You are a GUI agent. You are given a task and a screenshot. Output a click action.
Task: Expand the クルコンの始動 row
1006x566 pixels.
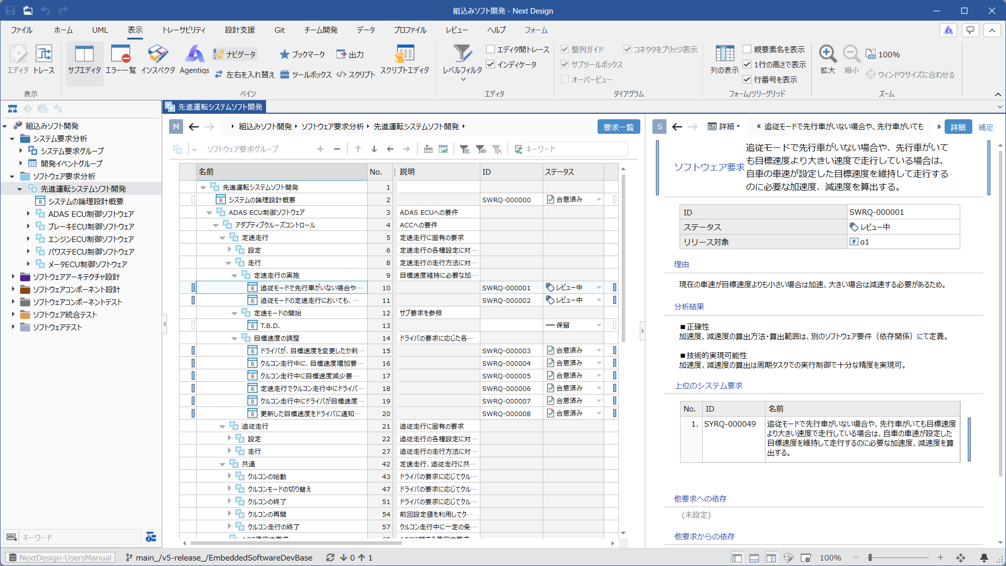[x=229, y=476]
